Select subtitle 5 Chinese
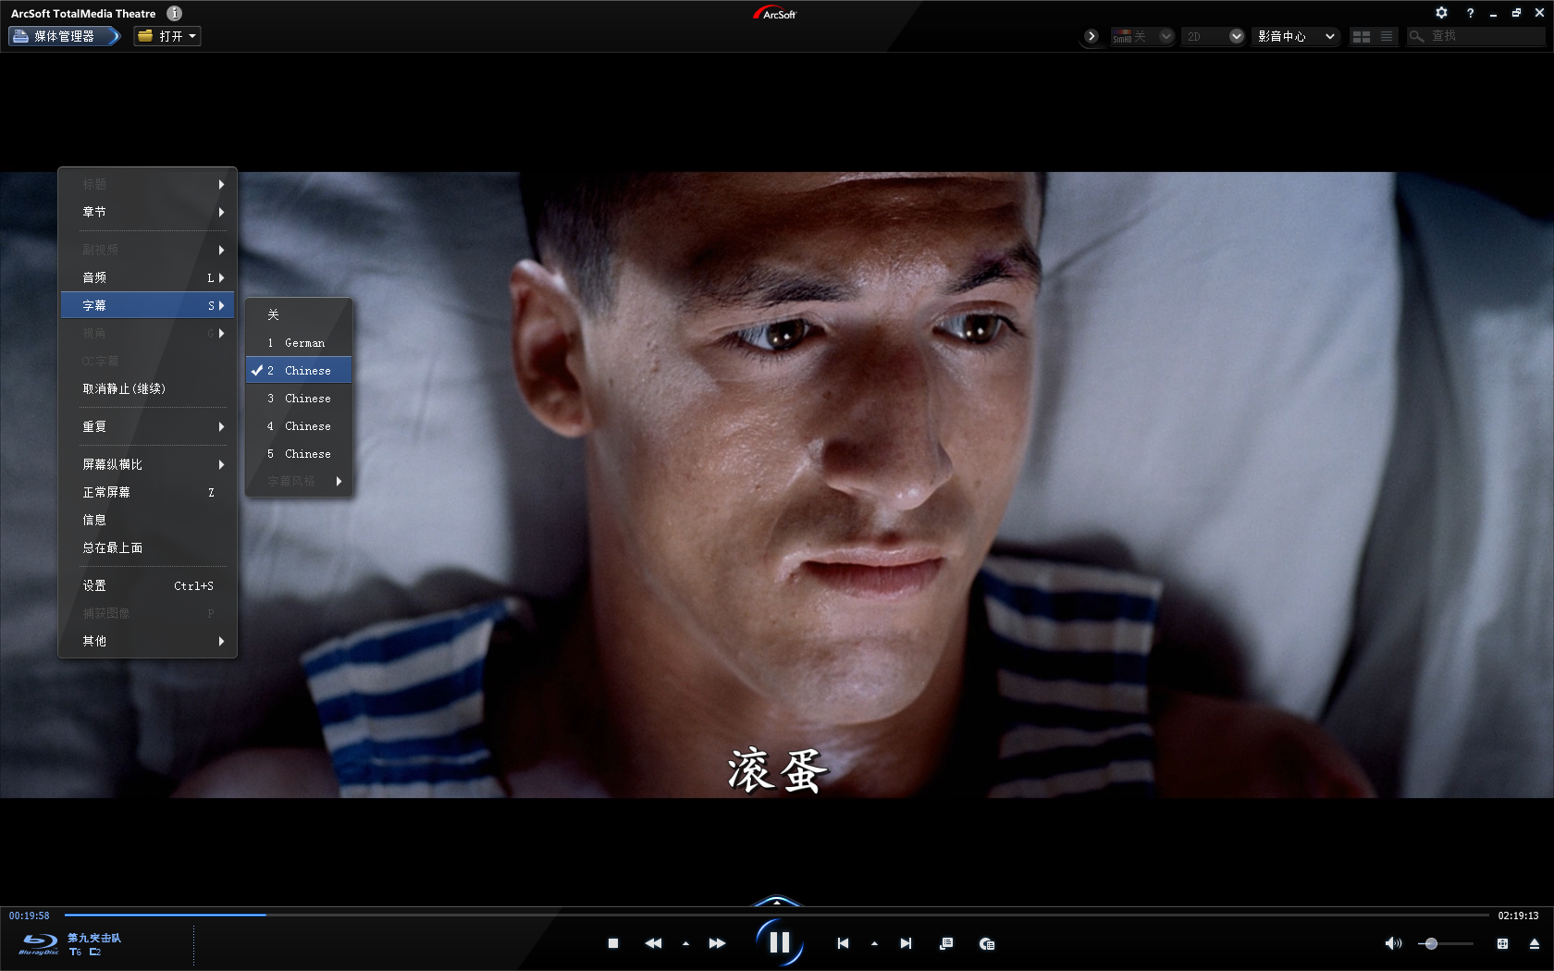The width and height of the screenshot is (1554, 971). point(299,453)
